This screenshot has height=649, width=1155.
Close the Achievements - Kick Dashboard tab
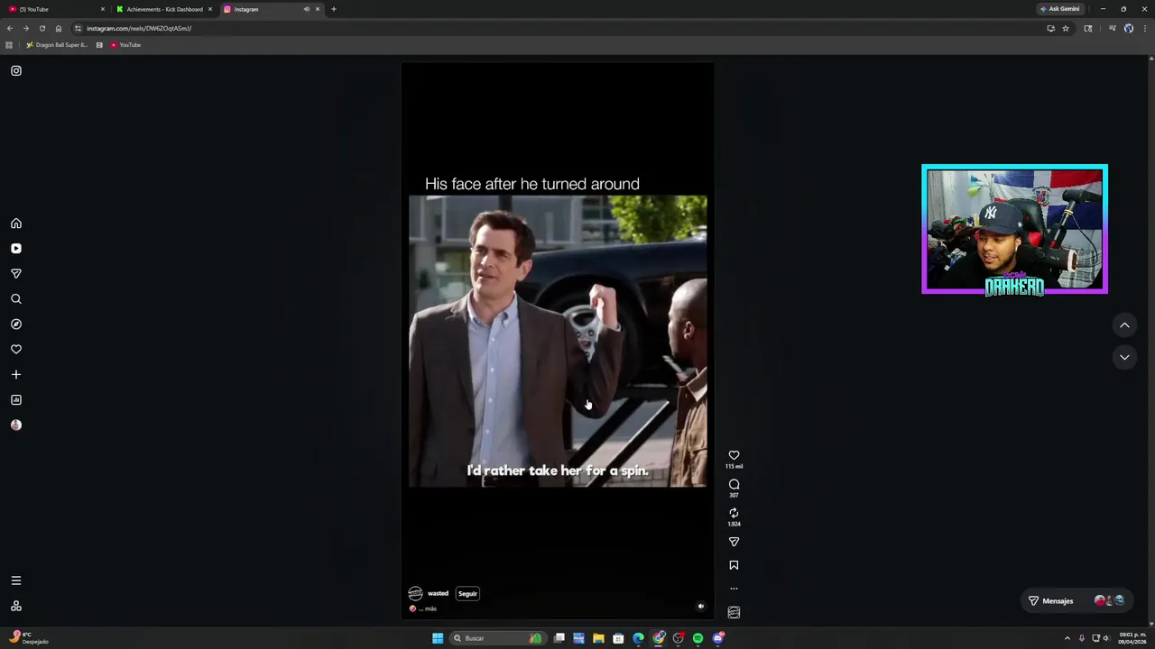click(210, 9)
